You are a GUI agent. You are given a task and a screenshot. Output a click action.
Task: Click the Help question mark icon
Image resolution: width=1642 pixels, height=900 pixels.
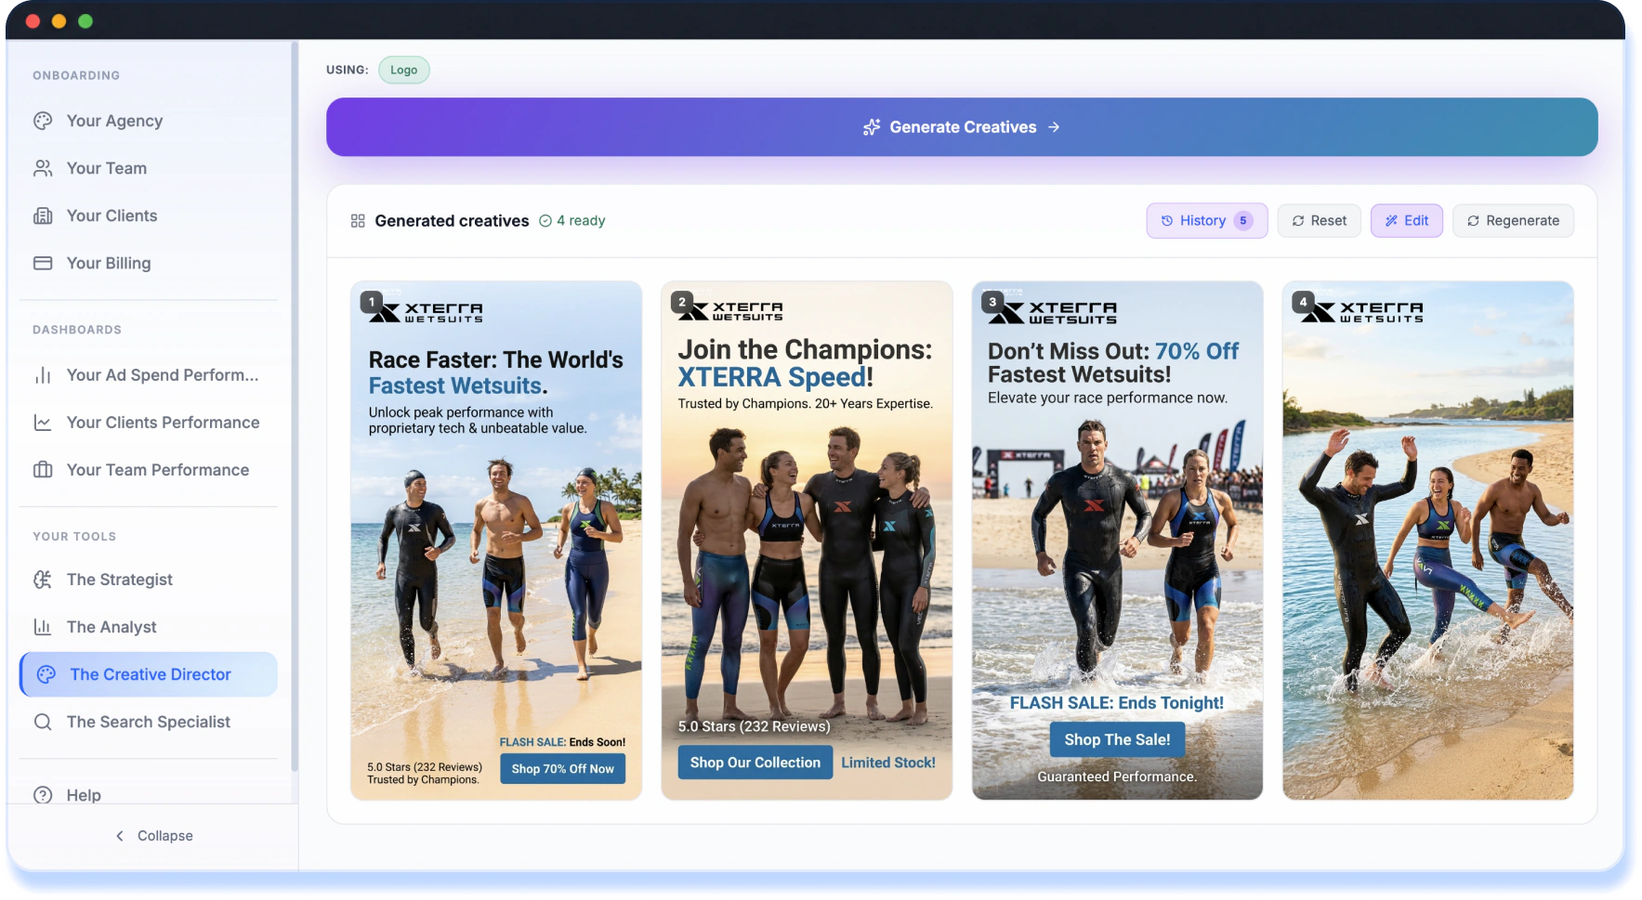43,795
